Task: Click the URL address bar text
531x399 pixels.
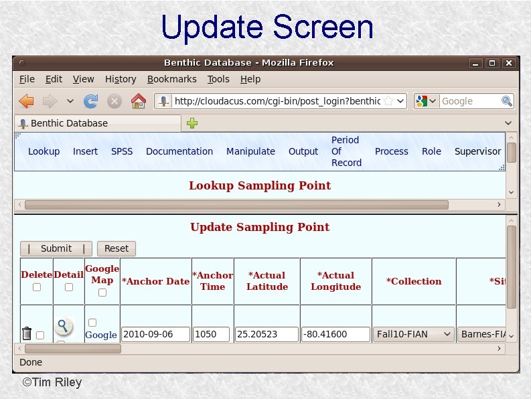Action: 277,101
